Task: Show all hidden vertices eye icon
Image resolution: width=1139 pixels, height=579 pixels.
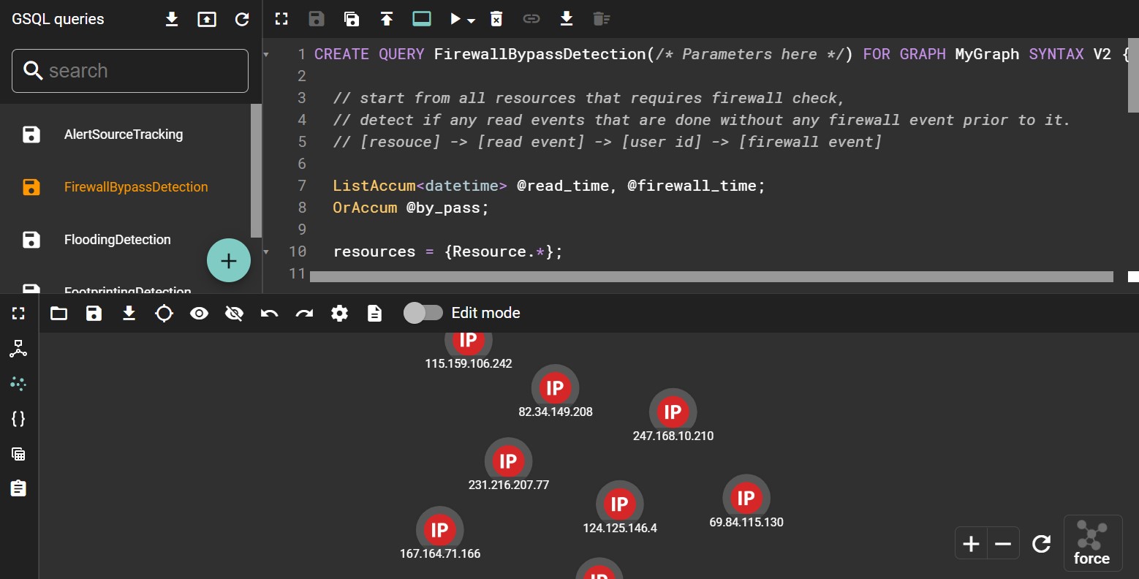Action: [200, 314]
